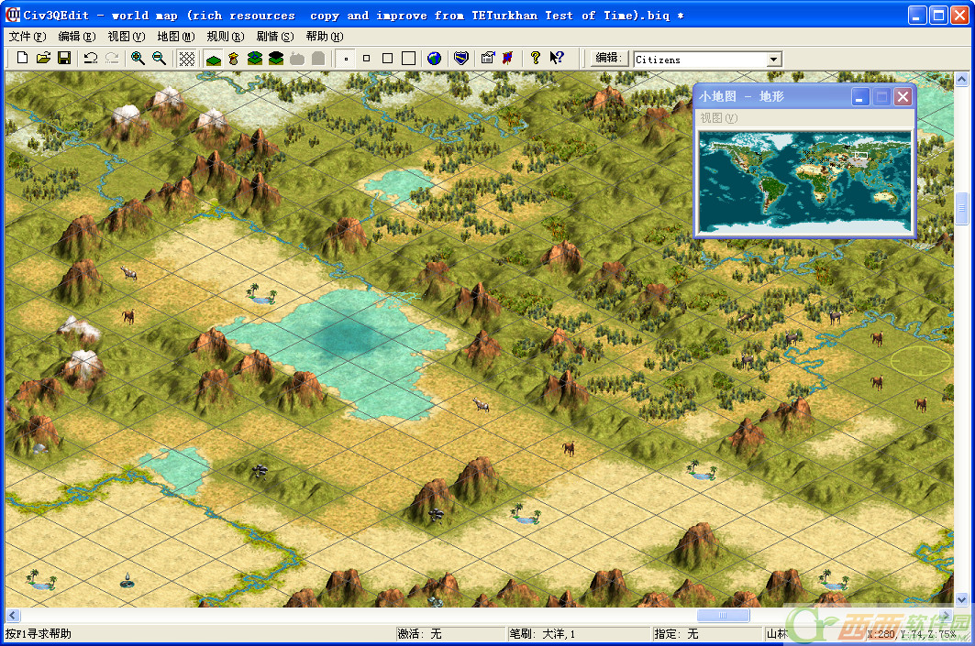Open the Citizens dropdown list

(x=774, y=60)
